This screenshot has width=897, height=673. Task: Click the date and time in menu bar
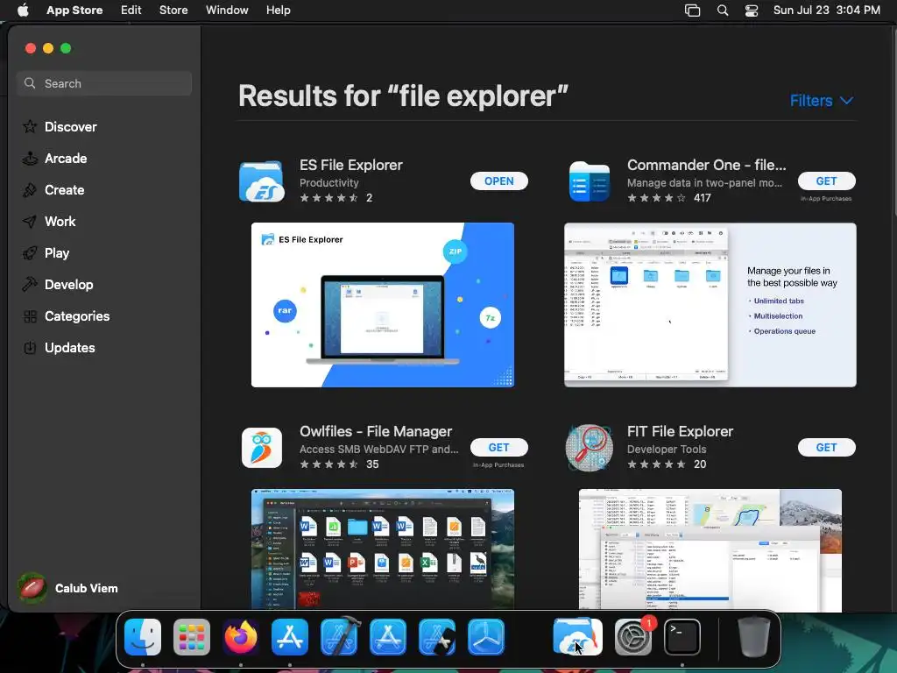827,11
